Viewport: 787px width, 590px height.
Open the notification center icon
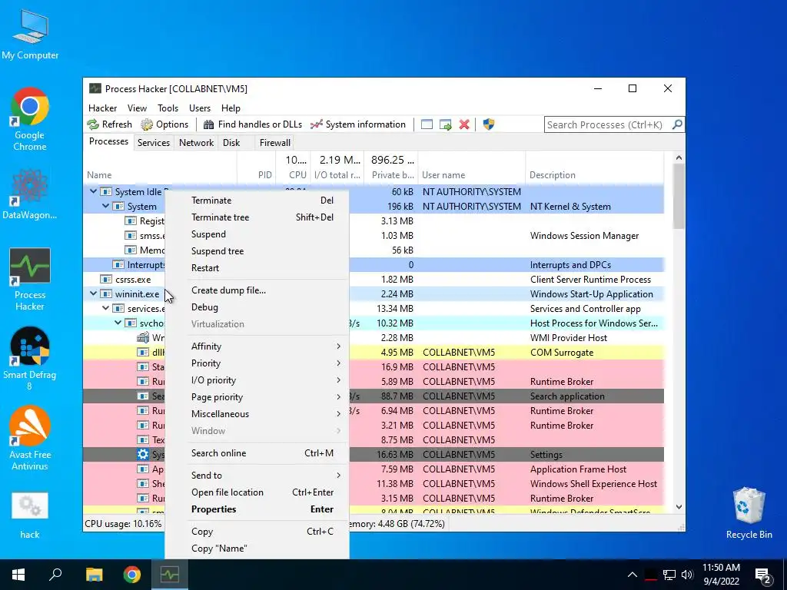coord(763,575)
